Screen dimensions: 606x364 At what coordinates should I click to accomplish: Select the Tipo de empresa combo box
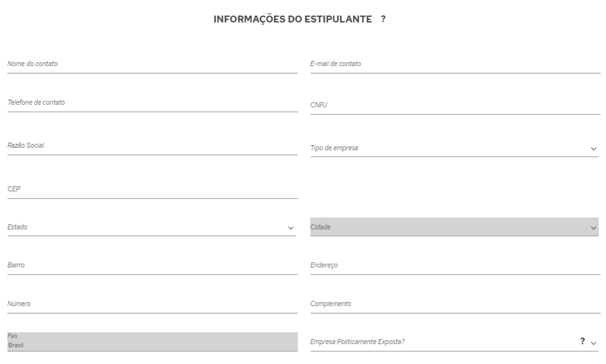[454, 148]
